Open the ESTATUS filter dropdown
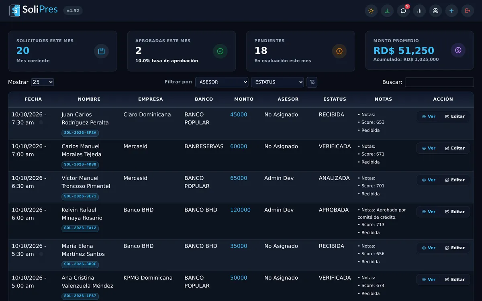The width and height of the screenshot is (482, 301). pyautogui.click(x=278, y=82)
